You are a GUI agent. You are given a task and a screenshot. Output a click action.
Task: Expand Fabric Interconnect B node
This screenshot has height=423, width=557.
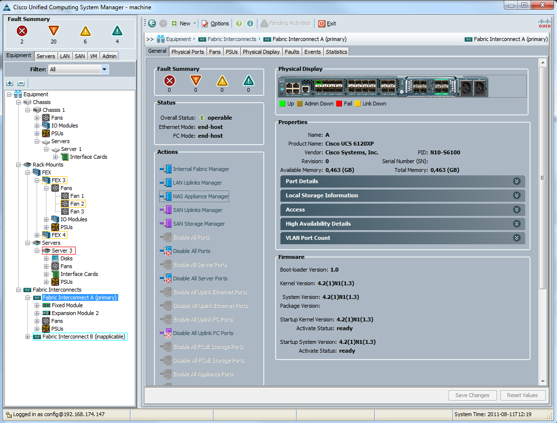tap(28, 337)
